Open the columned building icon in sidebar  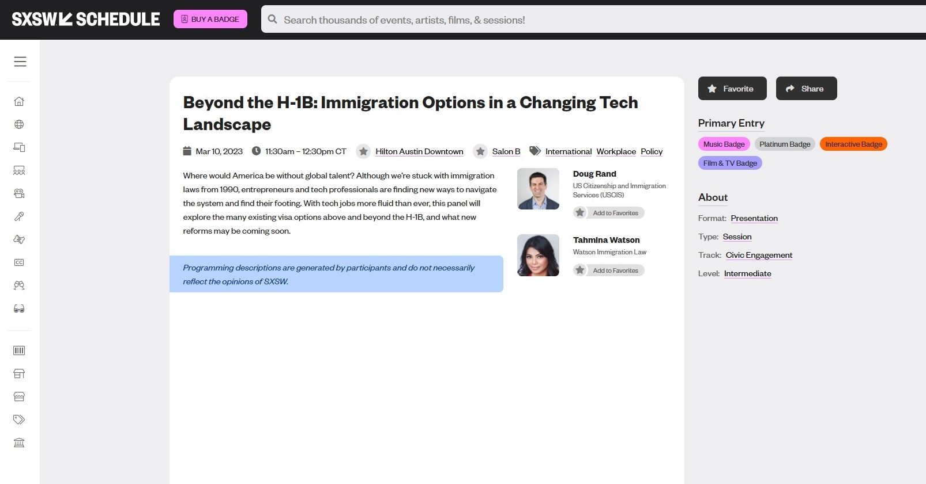coord(19,443)
